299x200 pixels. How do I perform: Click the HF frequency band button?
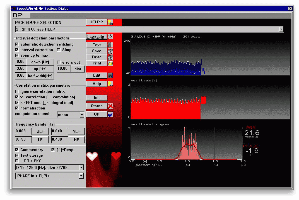pos(76,140)
